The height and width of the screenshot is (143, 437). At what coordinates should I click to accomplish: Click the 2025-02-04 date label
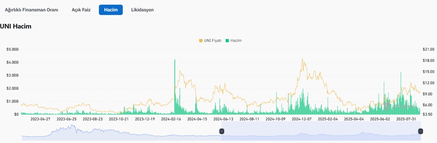click(x=328, y=119)
